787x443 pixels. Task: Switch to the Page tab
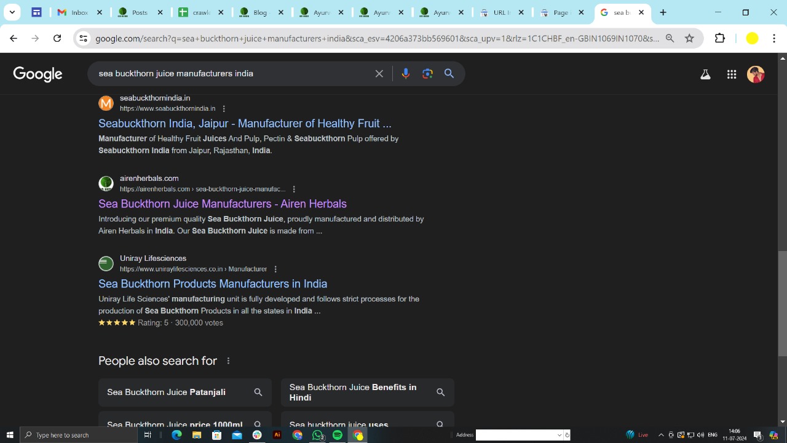(563, 12)
